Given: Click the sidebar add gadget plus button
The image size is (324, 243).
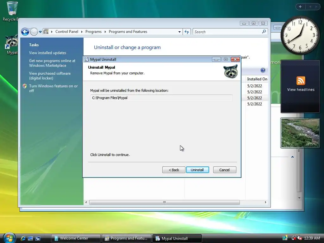Looking at the screenshot, I should click(x=300, y=7).
